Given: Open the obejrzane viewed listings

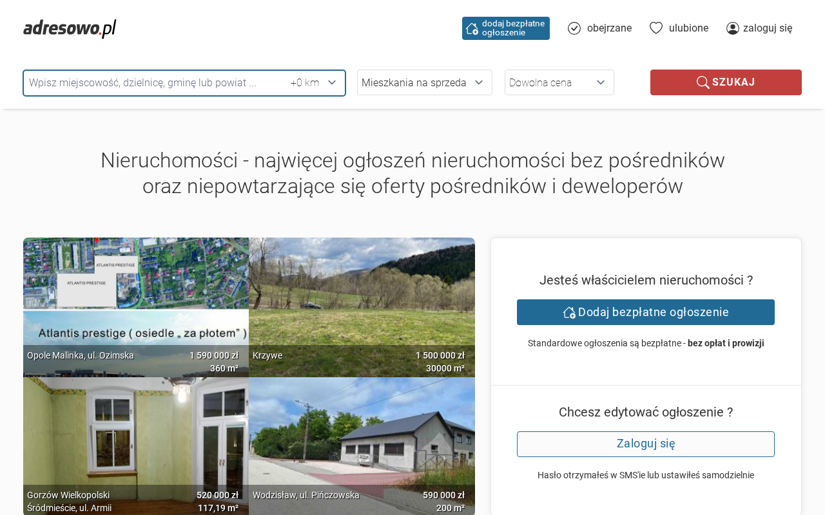Looking at the screenshot, I should pos(609,28).
